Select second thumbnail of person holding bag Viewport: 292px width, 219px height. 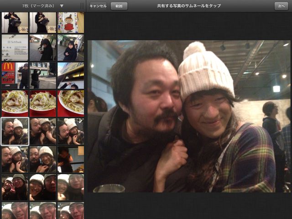click(43, 22)
